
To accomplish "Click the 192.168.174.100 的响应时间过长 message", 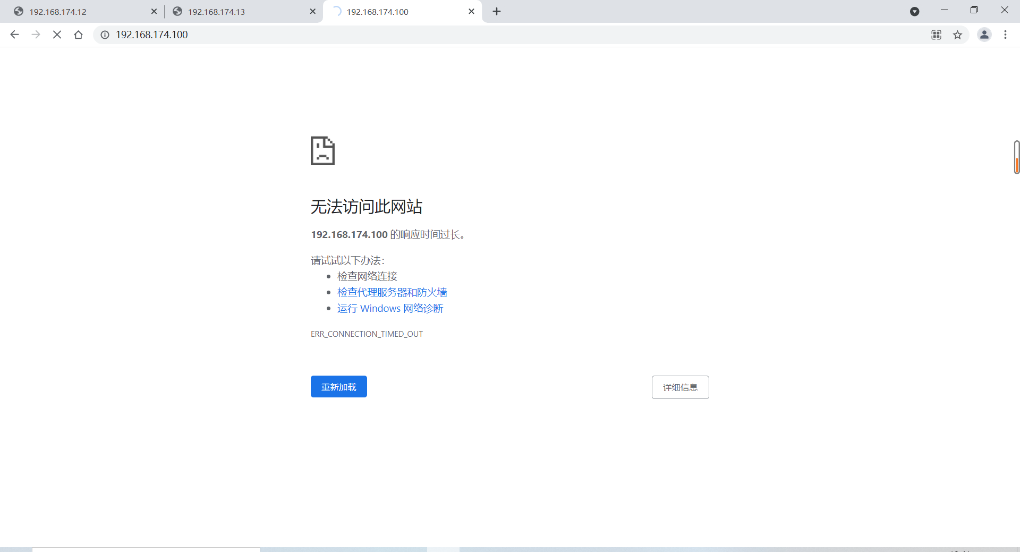I will tap(388, 234).
